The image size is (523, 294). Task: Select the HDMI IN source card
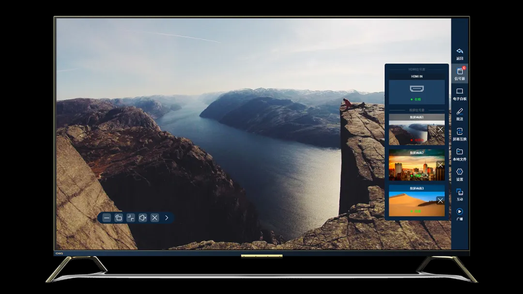(416, 89)
